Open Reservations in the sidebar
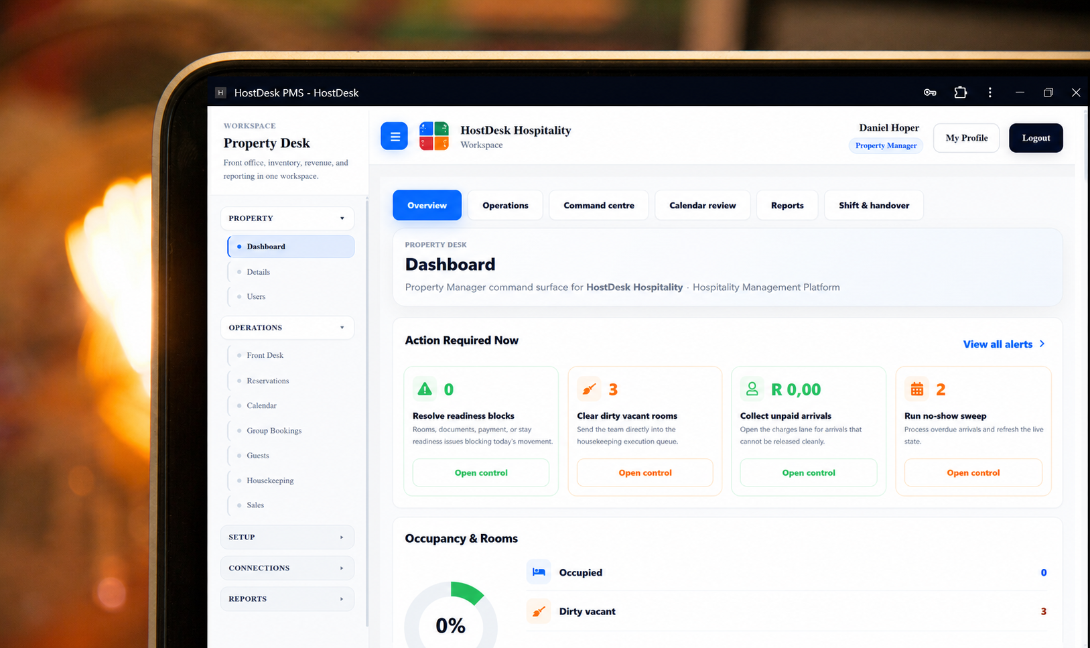Image resolution: width=1090 pixels, height=648 pixels. [x=291, y=381]
